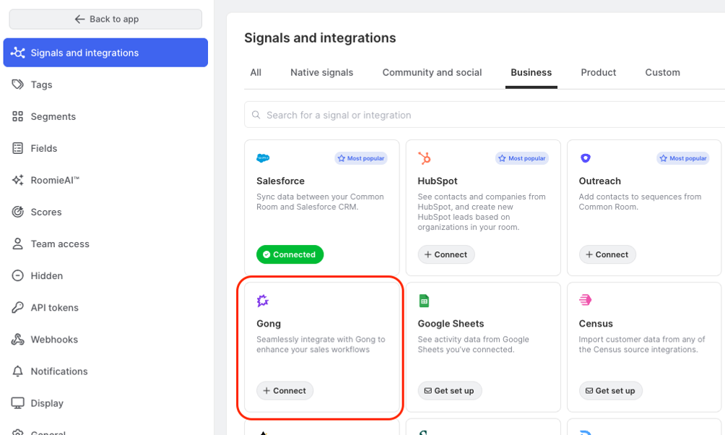Click the Display monitor icon
The width and height of the screenshot is (725, 435).
pyautogui.click(x=17, y=403)
